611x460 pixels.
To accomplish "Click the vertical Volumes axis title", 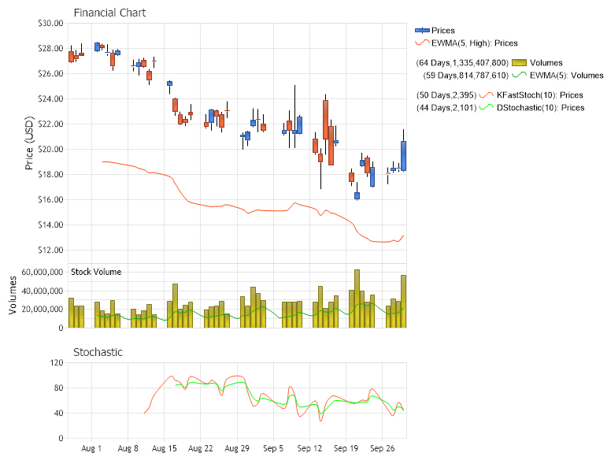I will click(13, 295).
